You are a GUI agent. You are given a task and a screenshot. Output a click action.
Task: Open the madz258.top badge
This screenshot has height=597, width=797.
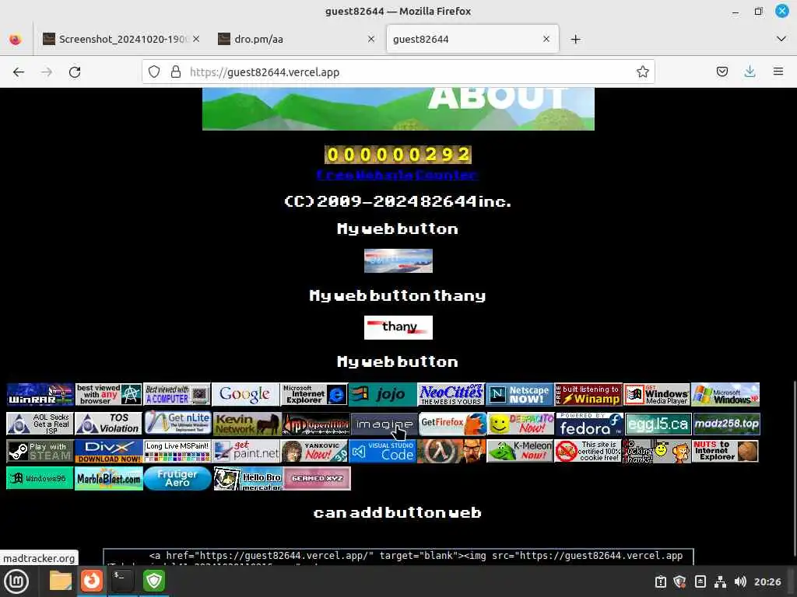[x=726, y=424]
